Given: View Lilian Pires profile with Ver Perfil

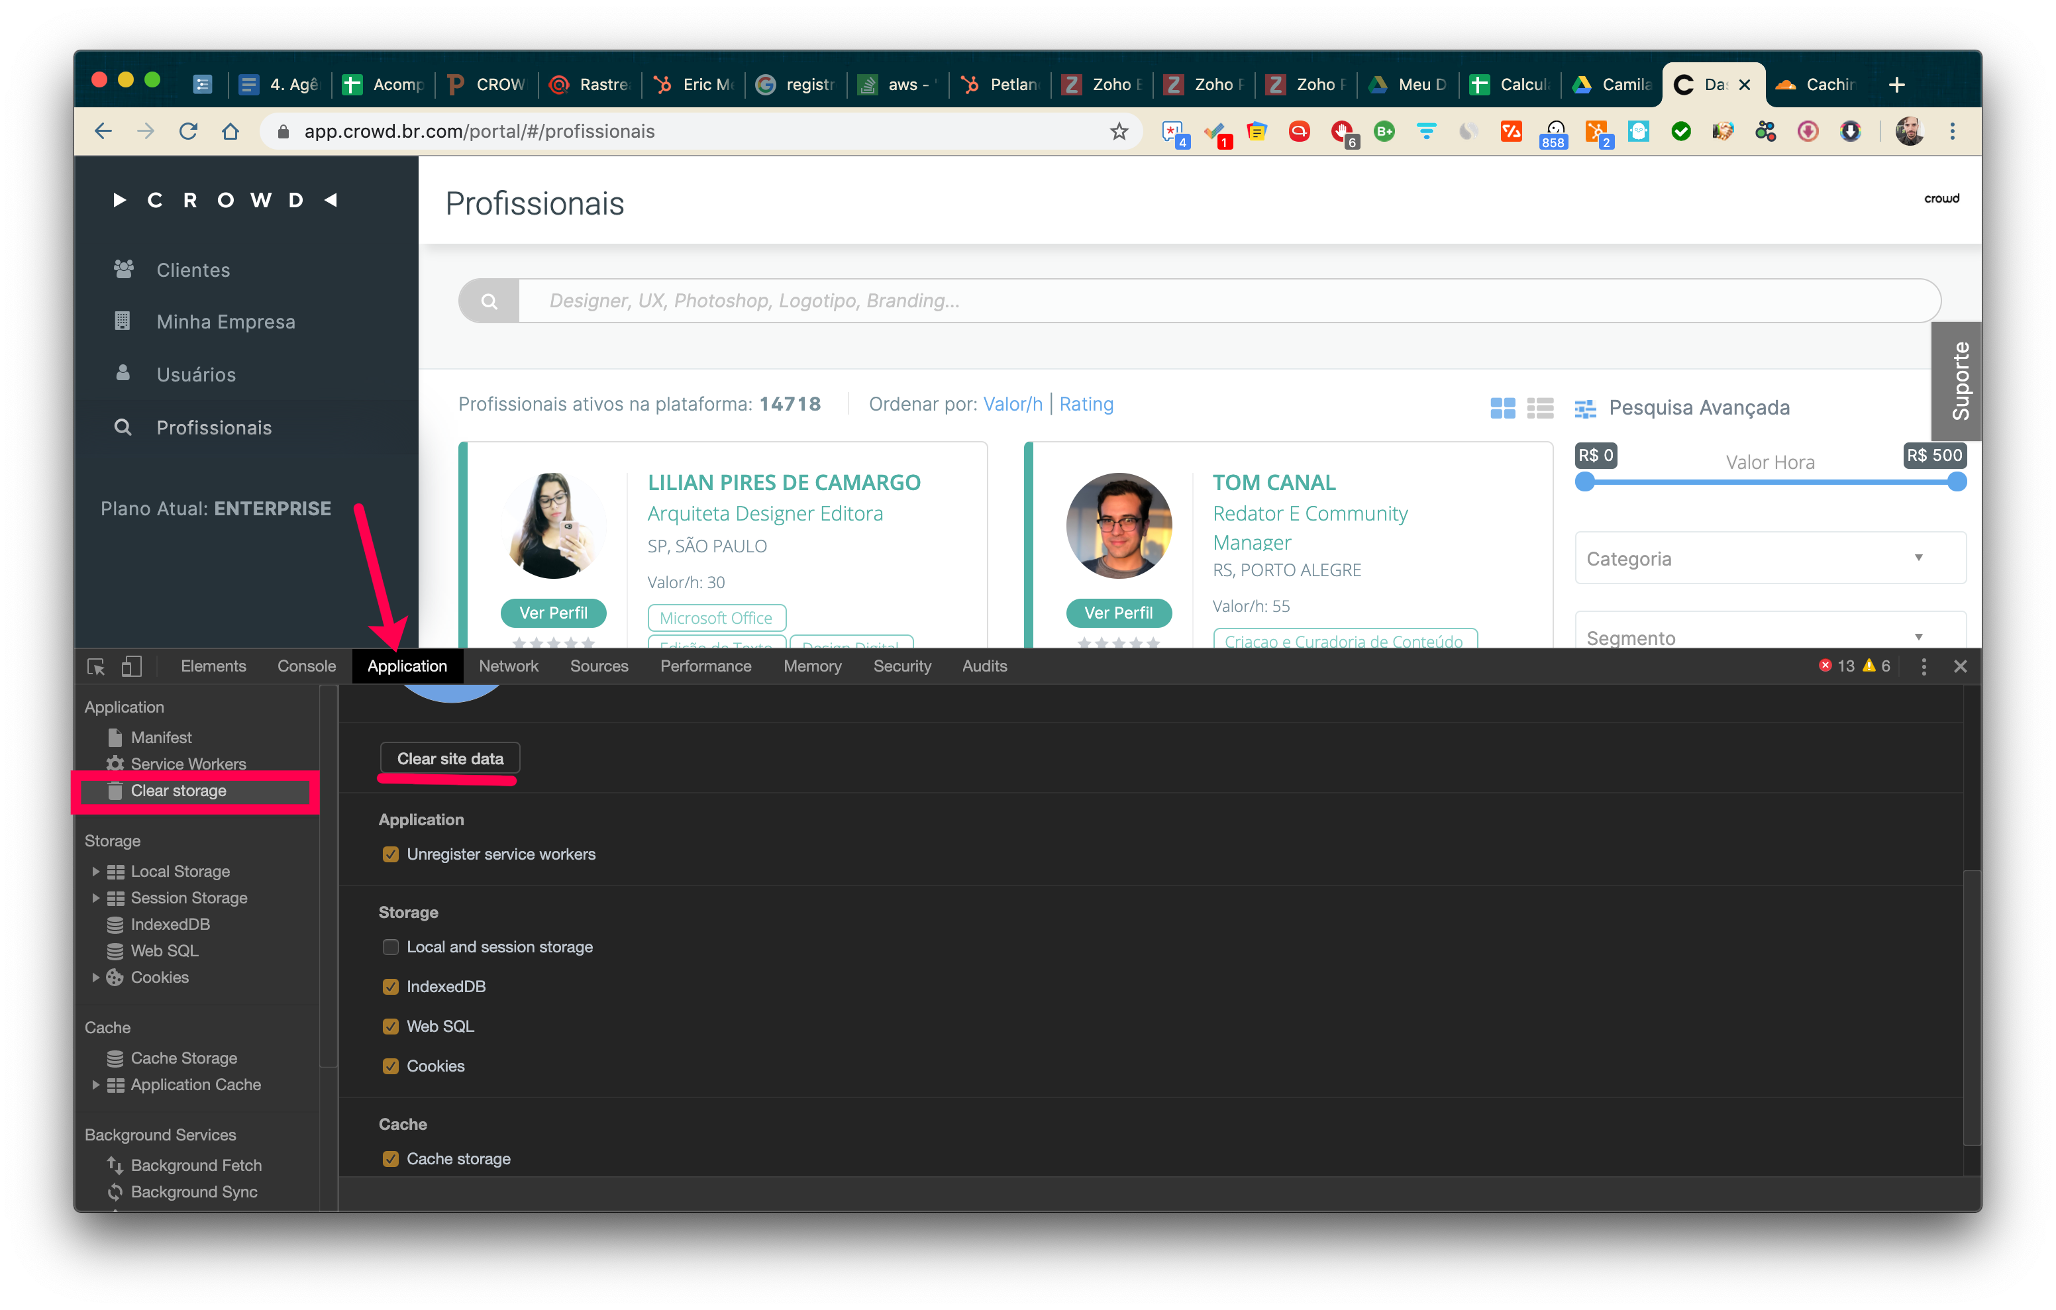Looking at the screenshot, I should click(553, 613).
